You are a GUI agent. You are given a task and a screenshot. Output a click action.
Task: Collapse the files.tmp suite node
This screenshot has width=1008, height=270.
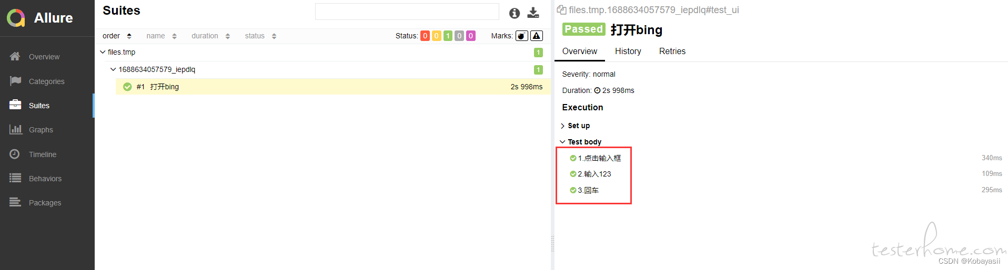point(103,52)
